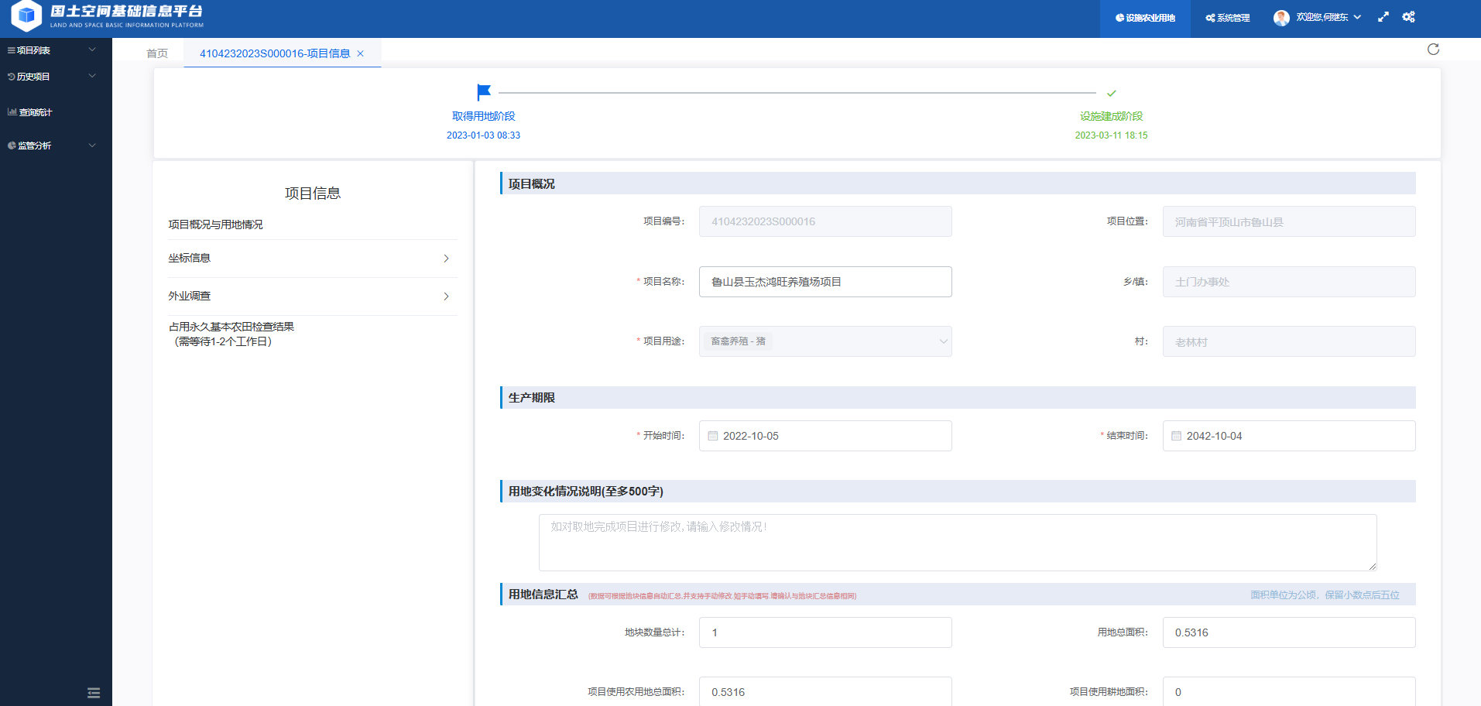This screenshot has height=706, width=1481.
Task: Open 占用永久基本农田检查结果 item
Action: (x=231, y=334)
